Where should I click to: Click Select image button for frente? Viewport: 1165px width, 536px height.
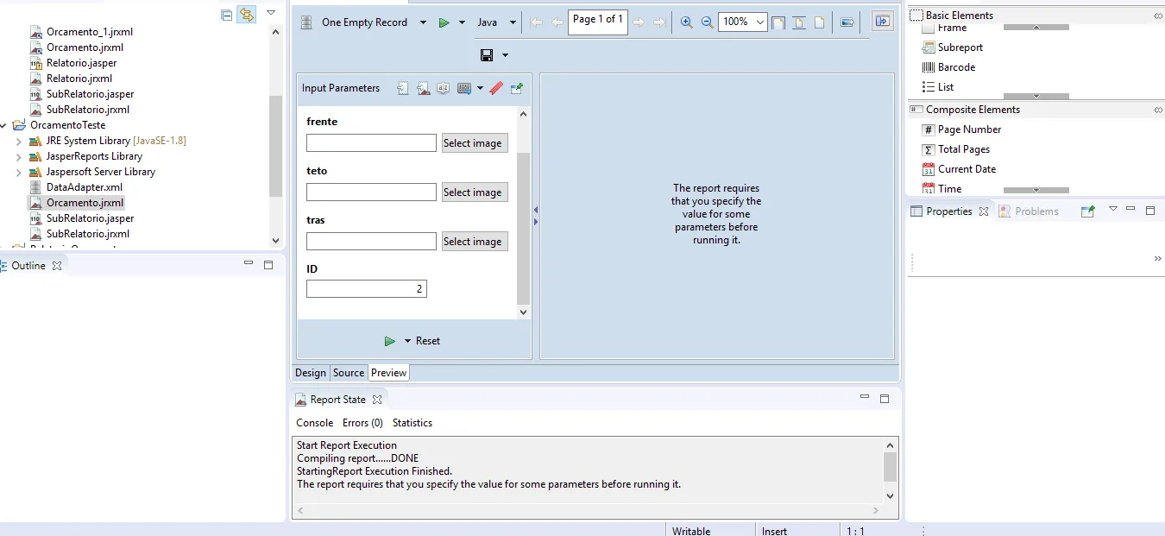[475, 143]
